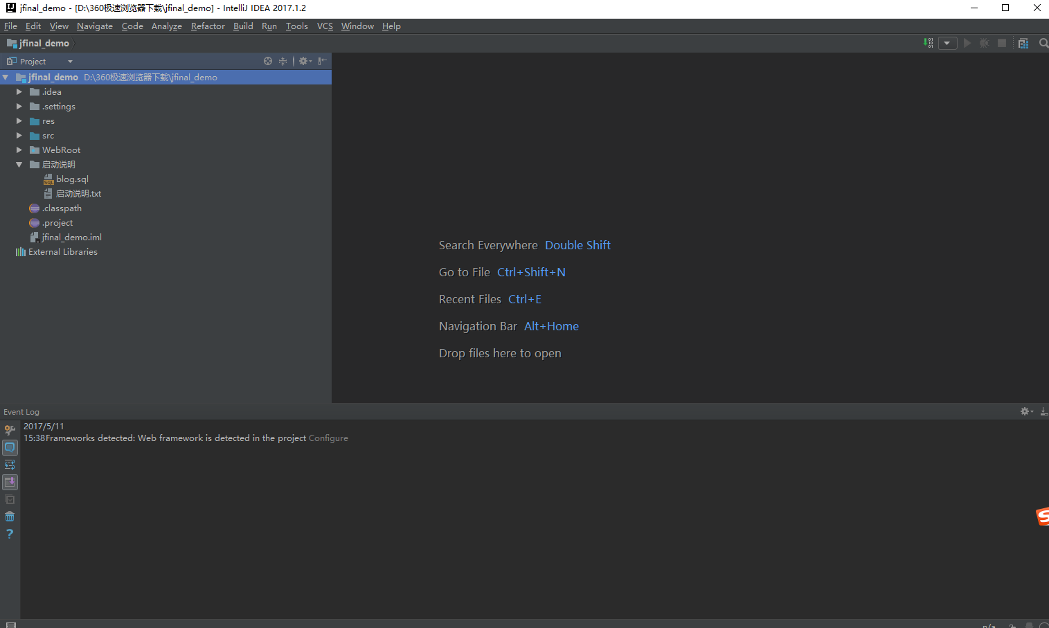Open the Build menu
Image resolution: width=1049 pixels, height=628 pixels.
(243, 26)
